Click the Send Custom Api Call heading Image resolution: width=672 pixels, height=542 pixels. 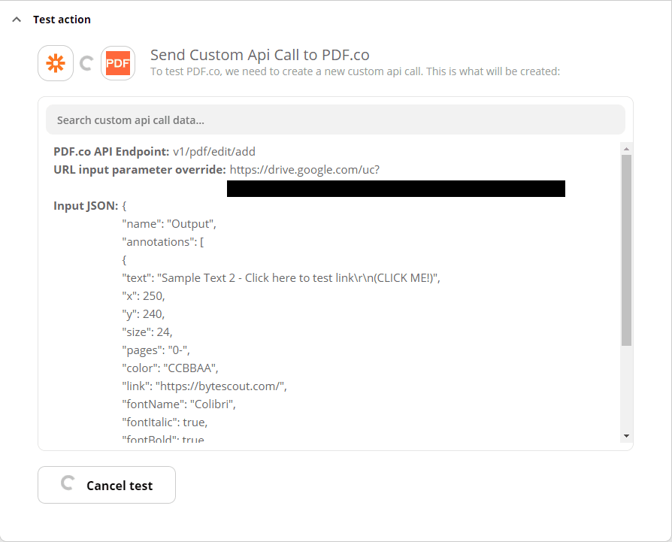(x=260, y=55)
